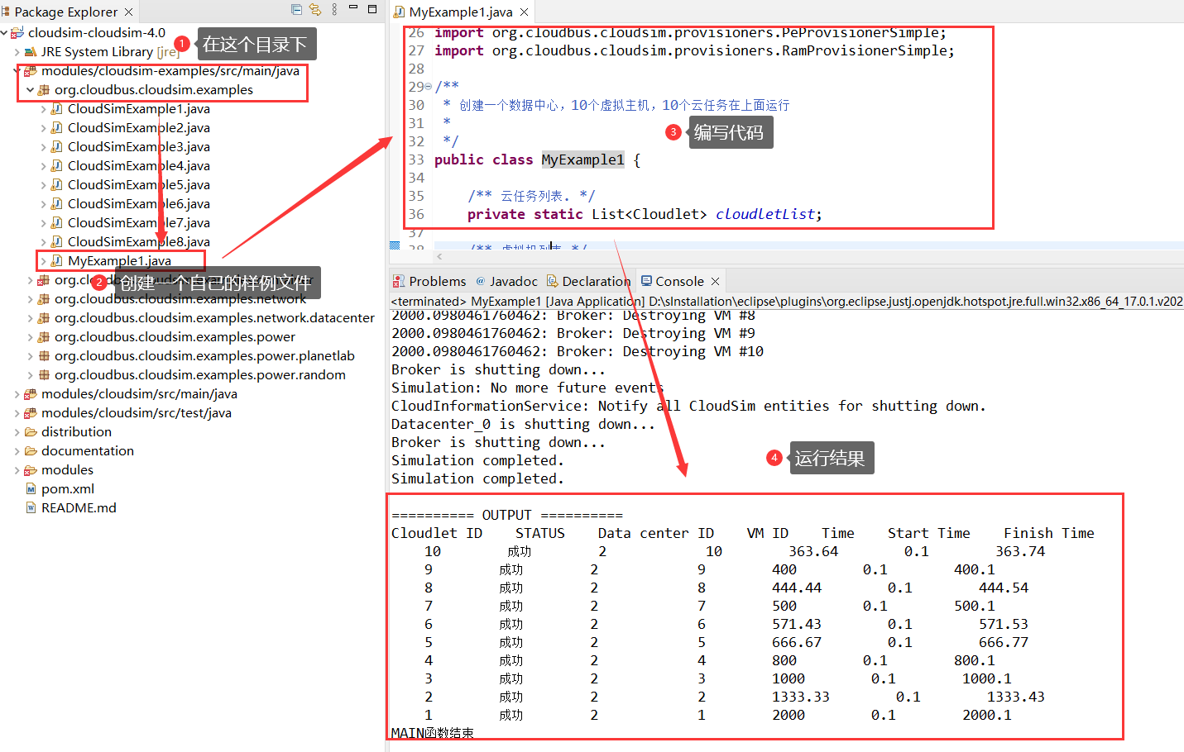Click the modules/cloudsim/src/main/java folder icon
This screenshot has height=752, width=1184.
[31, 394]
